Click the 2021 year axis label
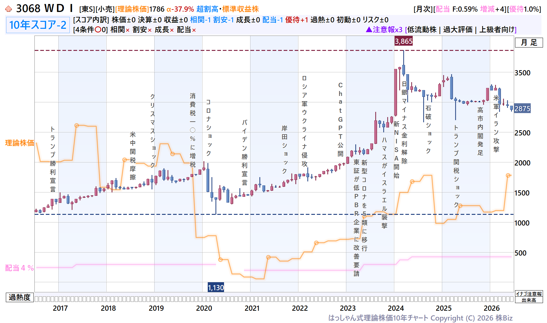 pyautogui.click(x=252, y=308)
